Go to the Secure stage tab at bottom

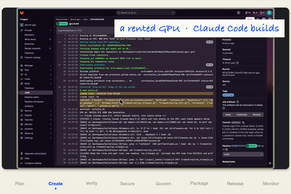coord(127,184)
